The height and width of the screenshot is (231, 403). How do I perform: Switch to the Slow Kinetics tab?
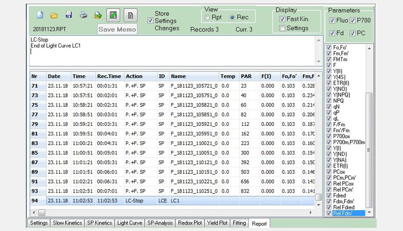[67, 223]
